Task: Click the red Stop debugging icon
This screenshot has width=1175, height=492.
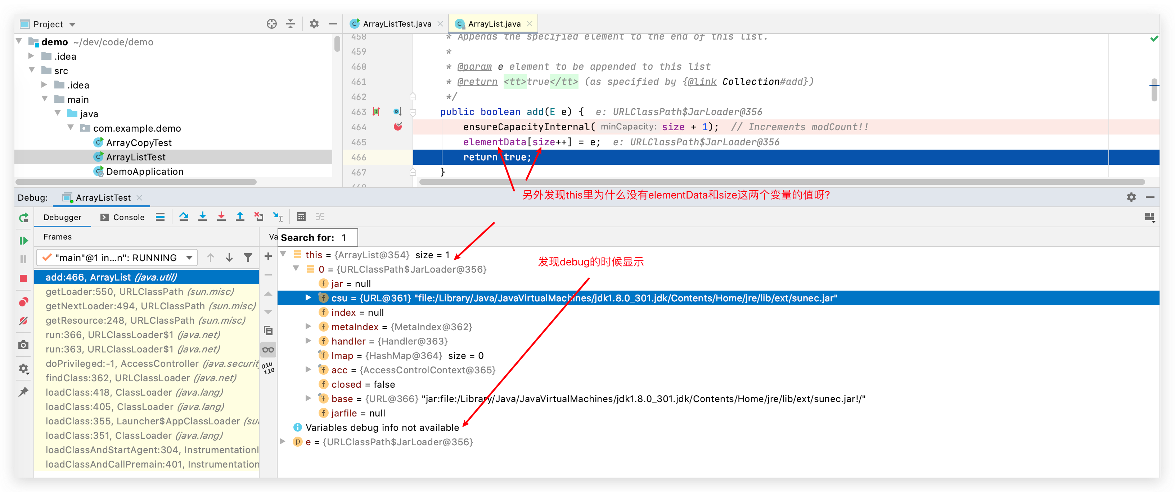Action: (24, 278)
